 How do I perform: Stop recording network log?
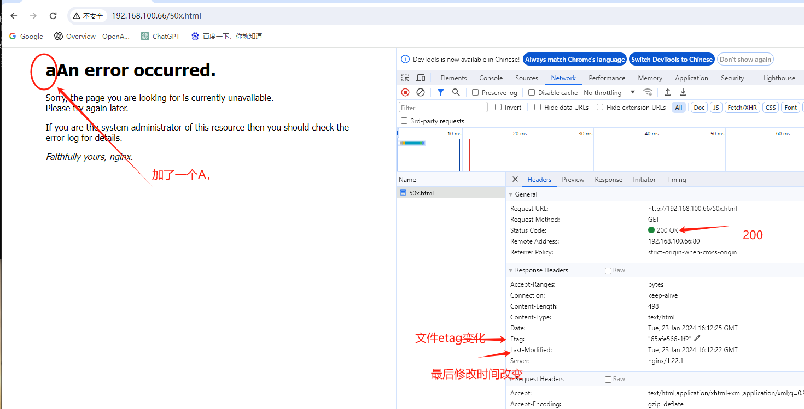405,92
